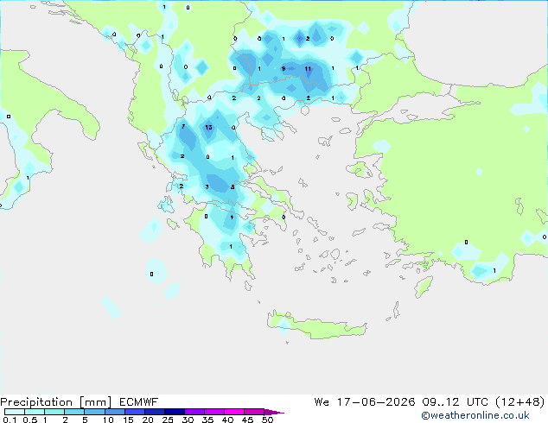Click the "13" precipitation value on the map
Image resolution: width=548 pixels, height=423 pixels.
point(208,127)
